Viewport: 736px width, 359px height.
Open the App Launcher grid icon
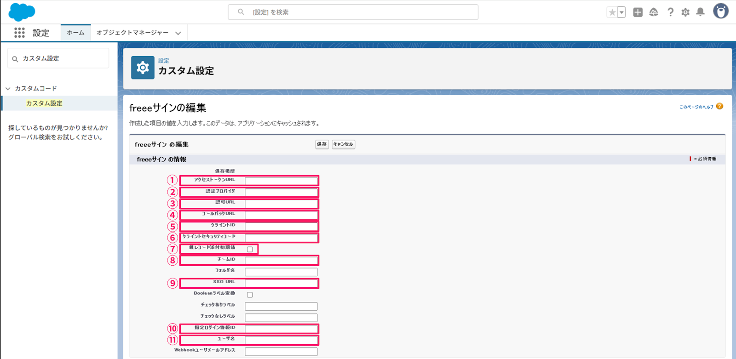[x=19, y=33]
